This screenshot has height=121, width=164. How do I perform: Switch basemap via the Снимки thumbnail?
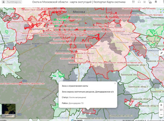click(9, 111)
